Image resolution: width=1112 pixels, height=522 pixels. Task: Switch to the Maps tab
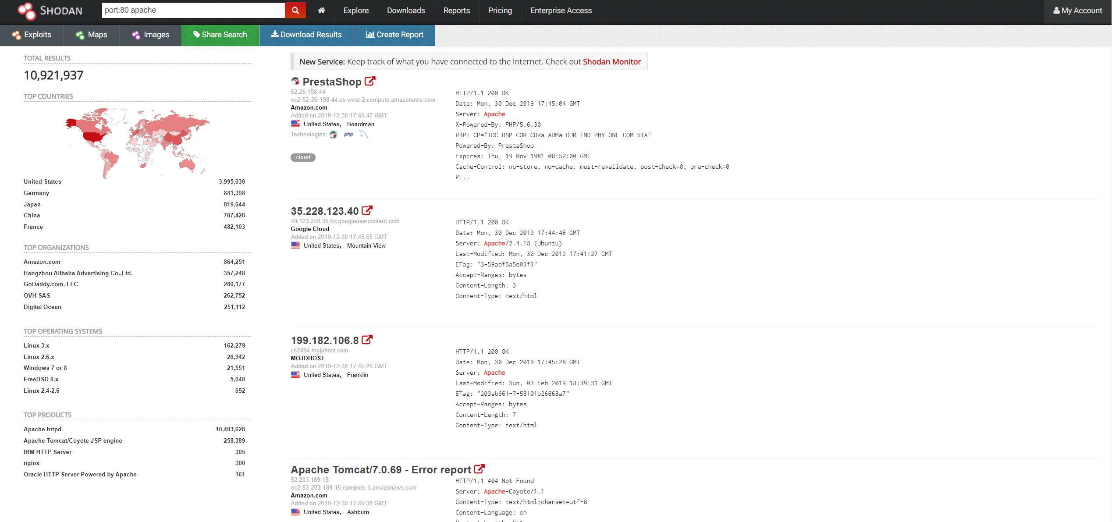coord(91,35)
